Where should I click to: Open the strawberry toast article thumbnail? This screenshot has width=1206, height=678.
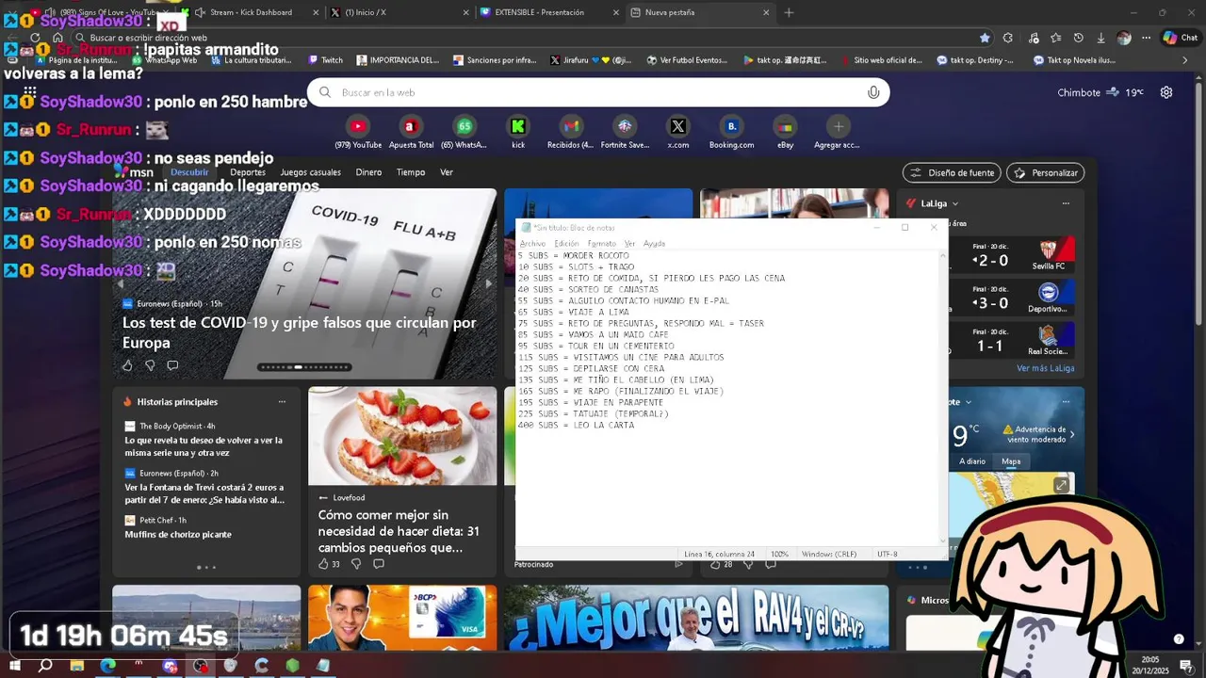click(402, 436)
